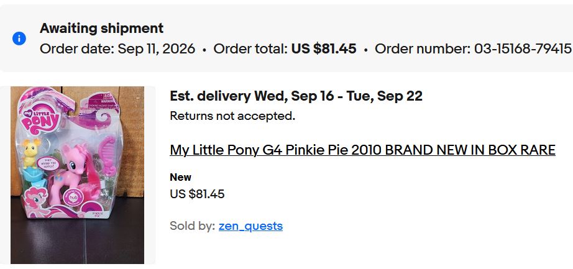Click the Returns not accepted notice
Screen dimensions: 573x269
click(x=232, y=116)
